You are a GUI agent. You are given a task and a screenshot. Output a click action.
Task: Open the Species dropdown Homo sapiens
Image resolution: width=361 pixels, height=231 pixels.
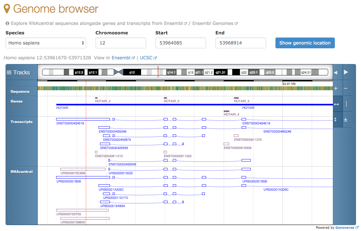point(46,43)
